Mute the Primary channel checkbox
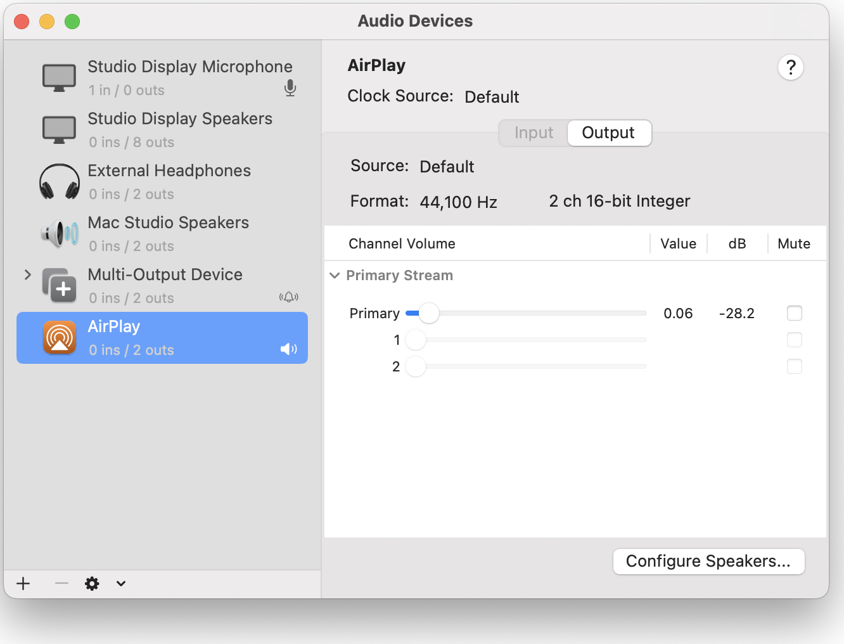Viewport: 844px width, 644px height. [x=794, y=313]
